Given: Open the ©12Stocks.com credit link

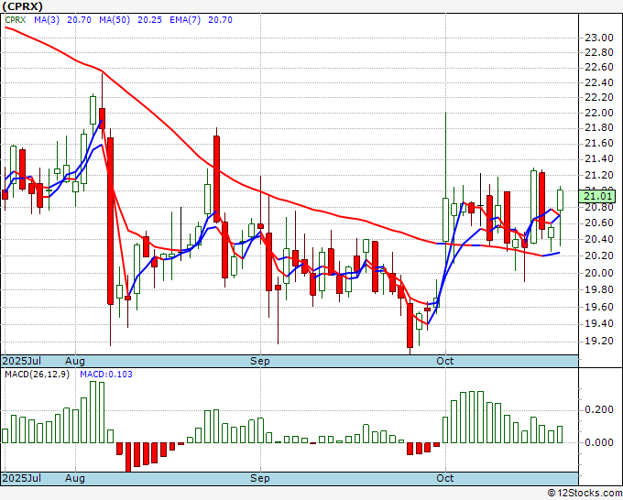Looking at the screenshot, I should [x=585, y=494].
